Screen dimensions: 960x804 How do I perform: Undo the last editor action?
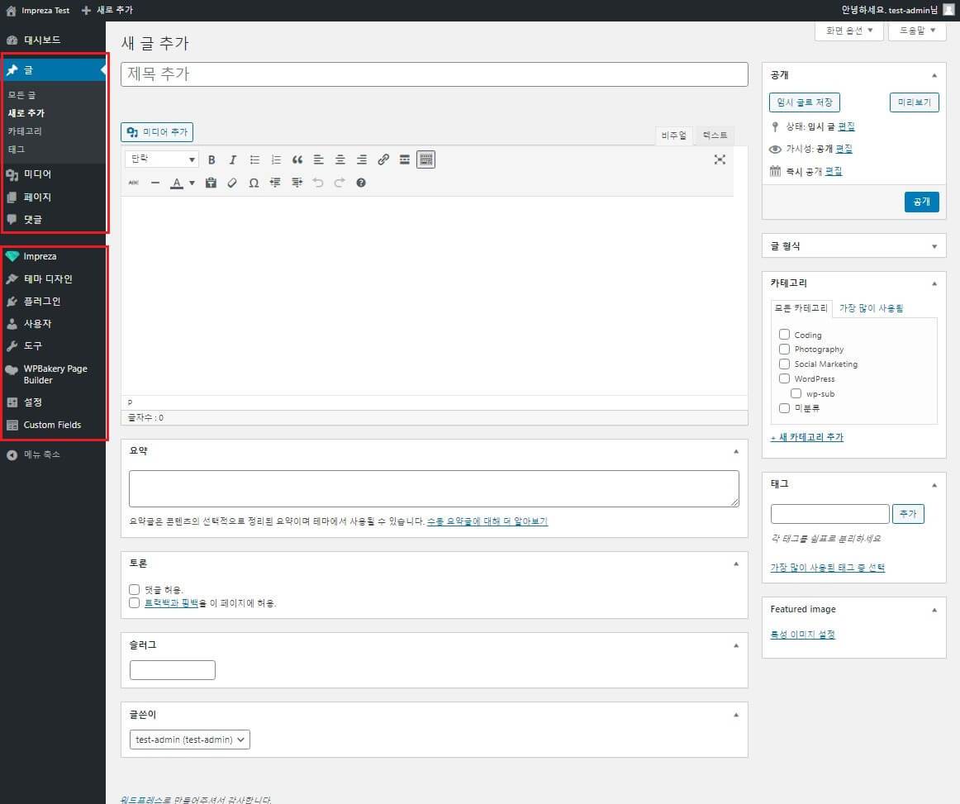pos(318,183)
